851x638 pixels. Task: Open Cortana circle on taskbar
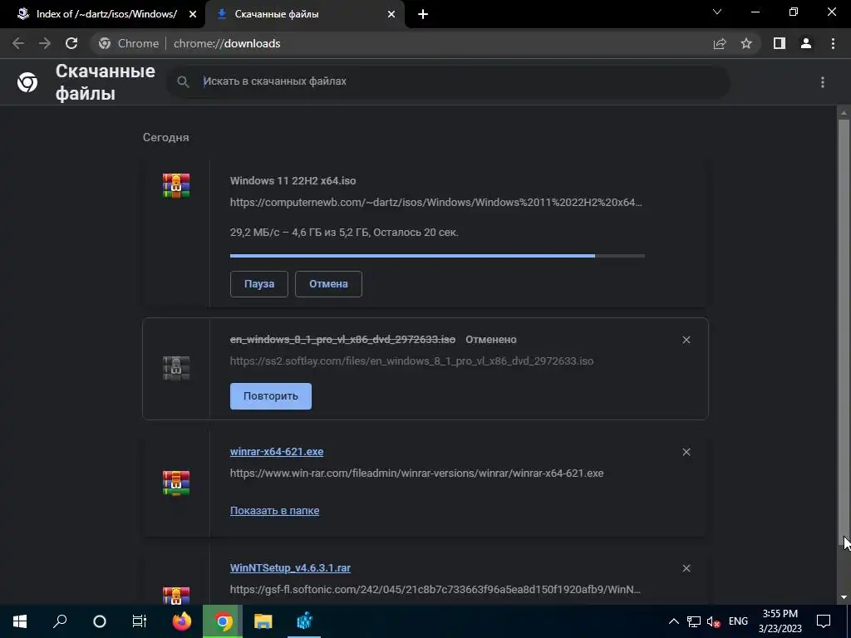click(x=100, y=621)
